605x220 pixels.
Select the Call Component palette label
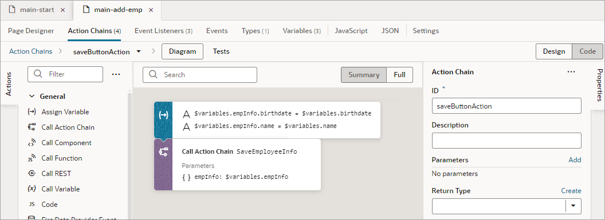pyautogui.click(x=66, y=143)
